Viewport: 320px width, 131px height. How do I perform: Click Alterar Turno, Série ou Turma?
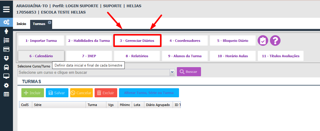(149, 93)
